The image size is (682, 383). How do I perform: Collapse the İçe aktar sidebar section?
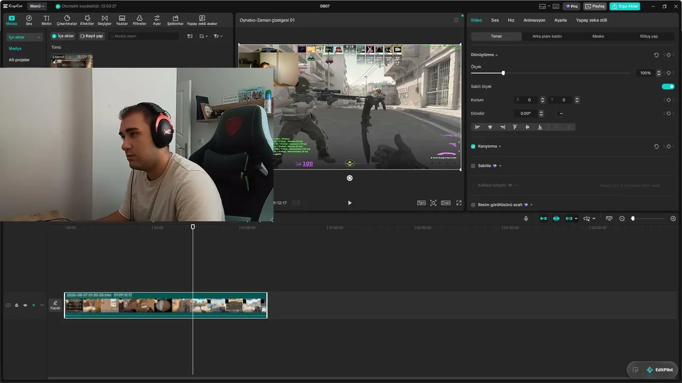point(38,37)
